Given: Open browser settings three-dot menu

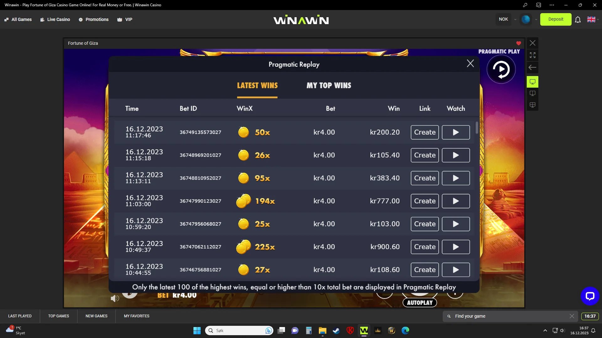Looking at the screenshot, I should coord(552,5).
